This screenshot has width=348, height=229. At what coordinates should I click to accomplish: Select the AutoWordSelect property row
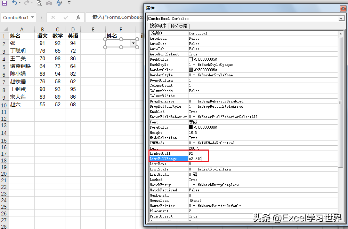point(243,54)
